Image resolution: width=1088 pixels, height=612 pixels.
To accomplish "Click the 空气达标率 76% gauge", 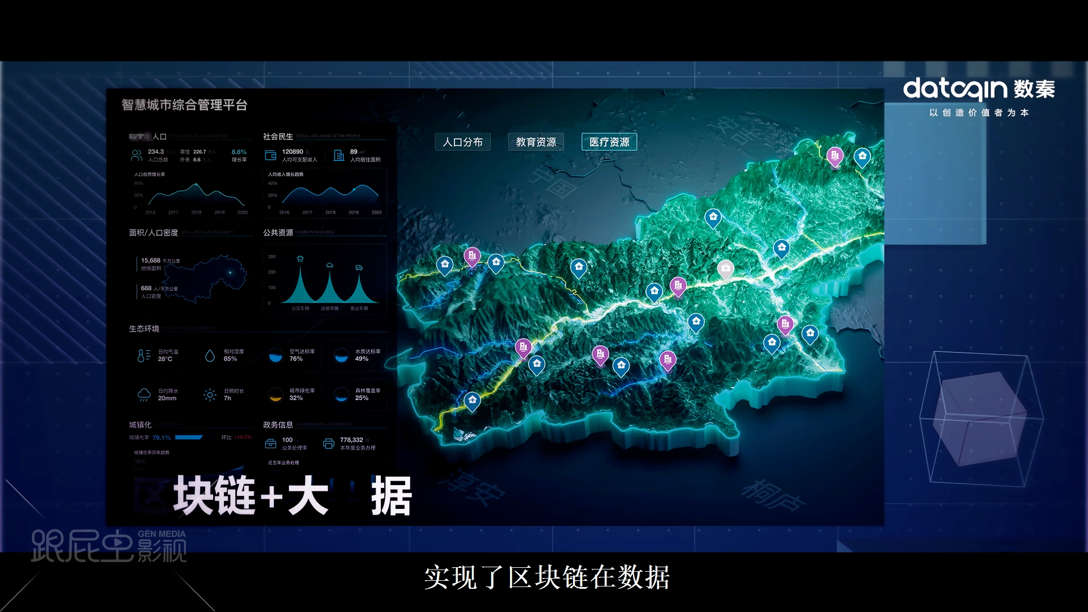I will pyautogui.click(x=275, y=355).
